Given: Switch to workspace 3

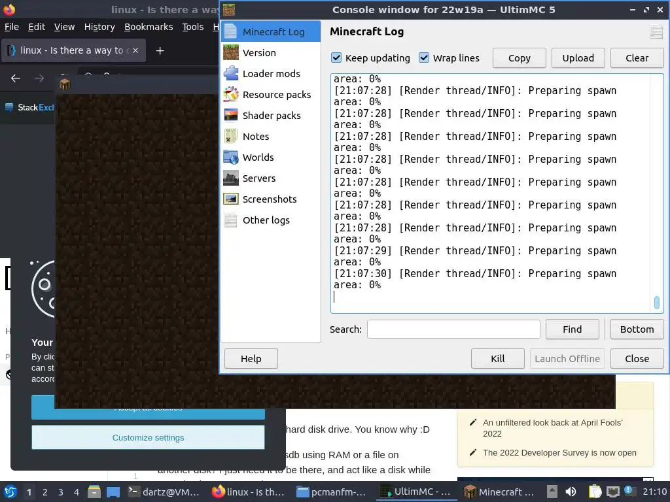Looking at the screenshot, I should [61, 492].
